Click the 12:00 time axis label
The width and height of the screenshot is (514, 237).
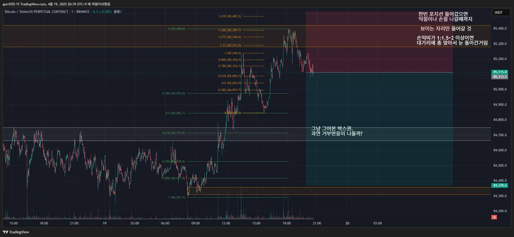pos(226,223)
